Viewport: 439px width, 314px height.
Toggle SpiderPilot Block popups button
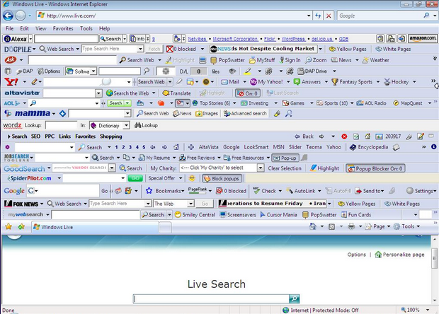click(x=222, y=178)
